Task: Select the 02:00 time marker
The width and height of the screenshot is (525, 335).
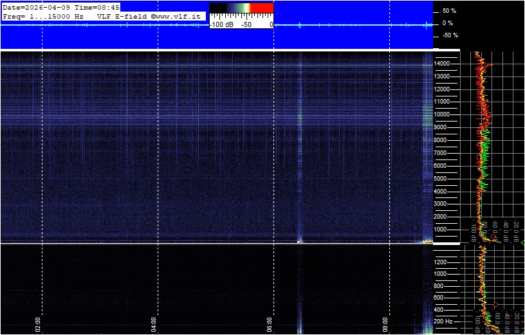Action: pos(38,324)
